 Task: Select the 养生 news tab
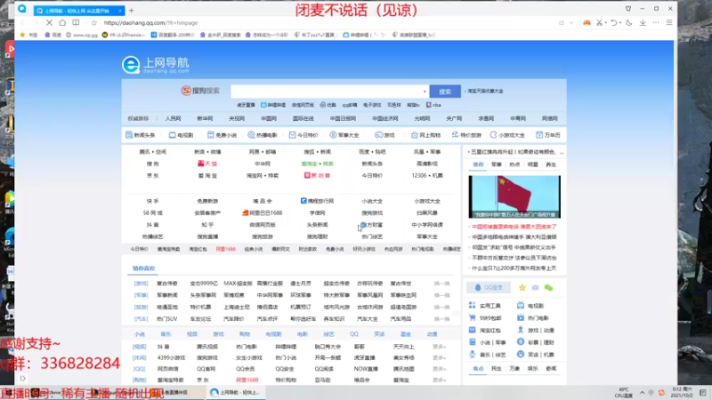551,164
